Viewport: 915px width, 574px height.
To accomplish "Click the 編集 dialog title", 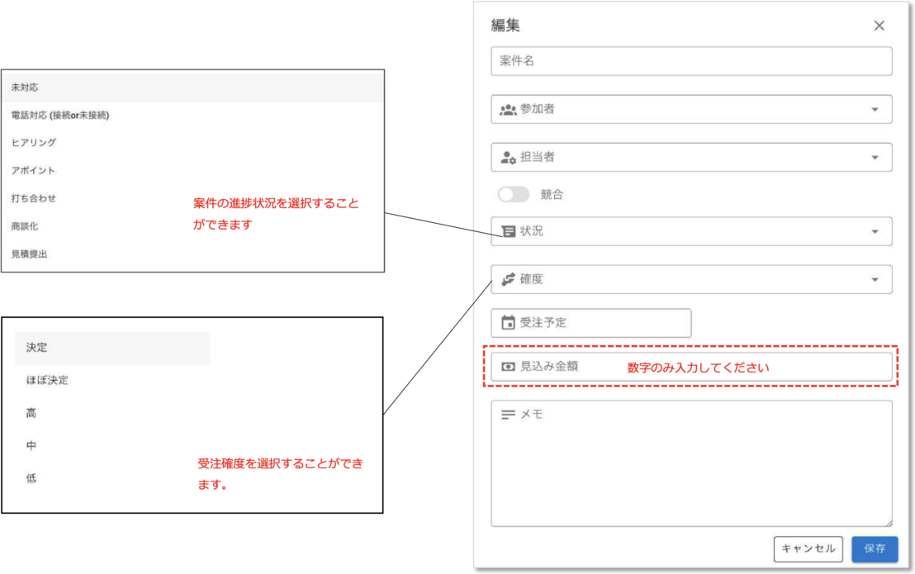I will 505,25.
